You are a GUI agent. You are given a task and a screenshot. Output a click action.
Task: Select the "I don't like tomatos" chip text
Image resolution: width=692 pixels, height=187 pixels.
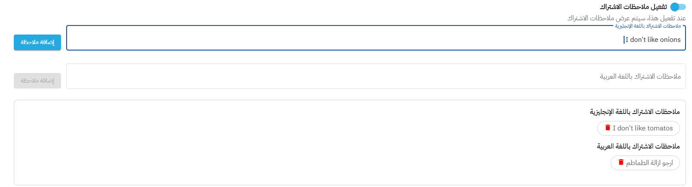click(x=643, y=128)
